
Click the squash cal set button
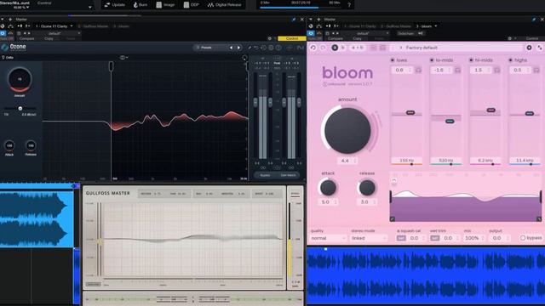click(401, 238)
